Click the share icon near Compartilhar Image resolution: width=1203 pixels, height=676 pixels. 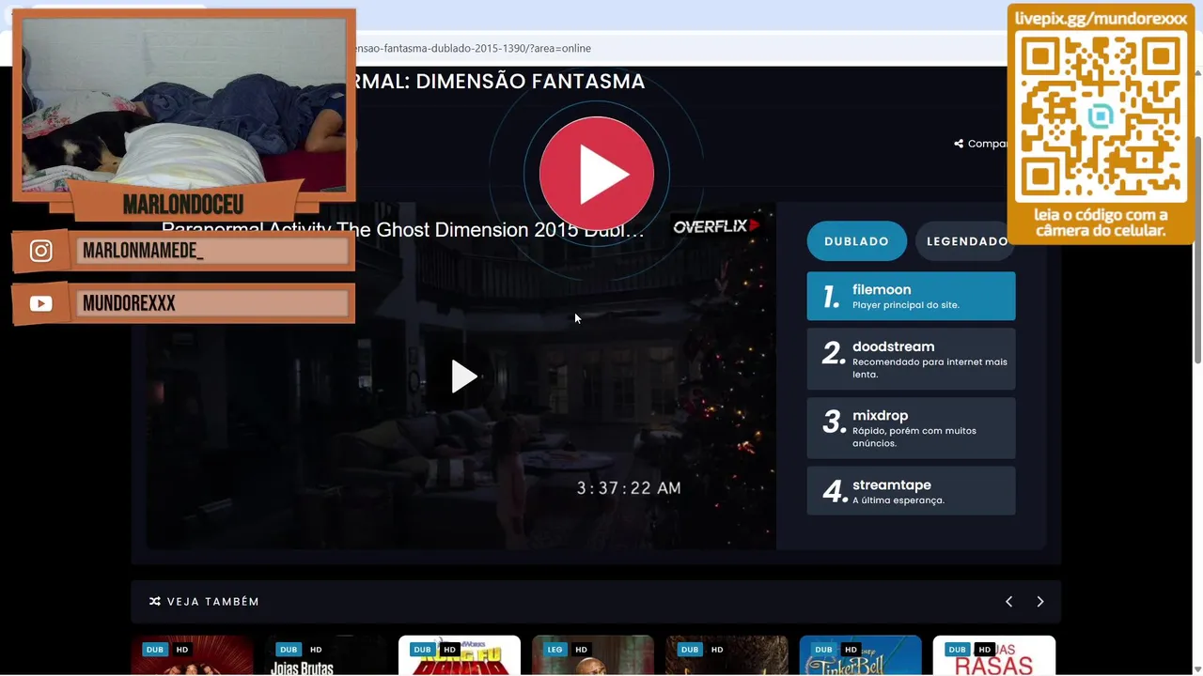coord(959,144)
